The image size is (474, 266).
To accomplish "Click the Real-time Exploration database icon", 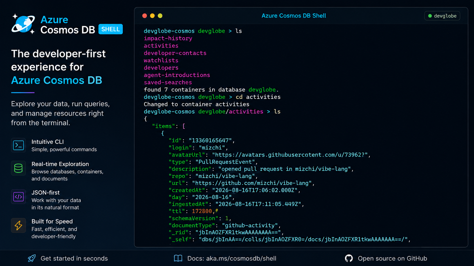I will 18,168.
